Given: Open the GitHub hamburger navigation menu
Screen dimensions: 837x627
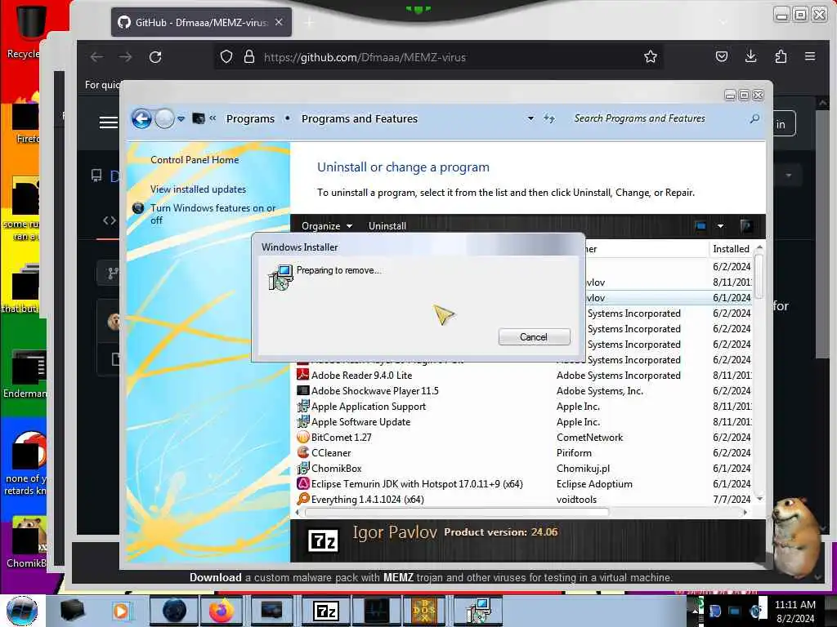Looking at the screenshot, I should [109, 122].
